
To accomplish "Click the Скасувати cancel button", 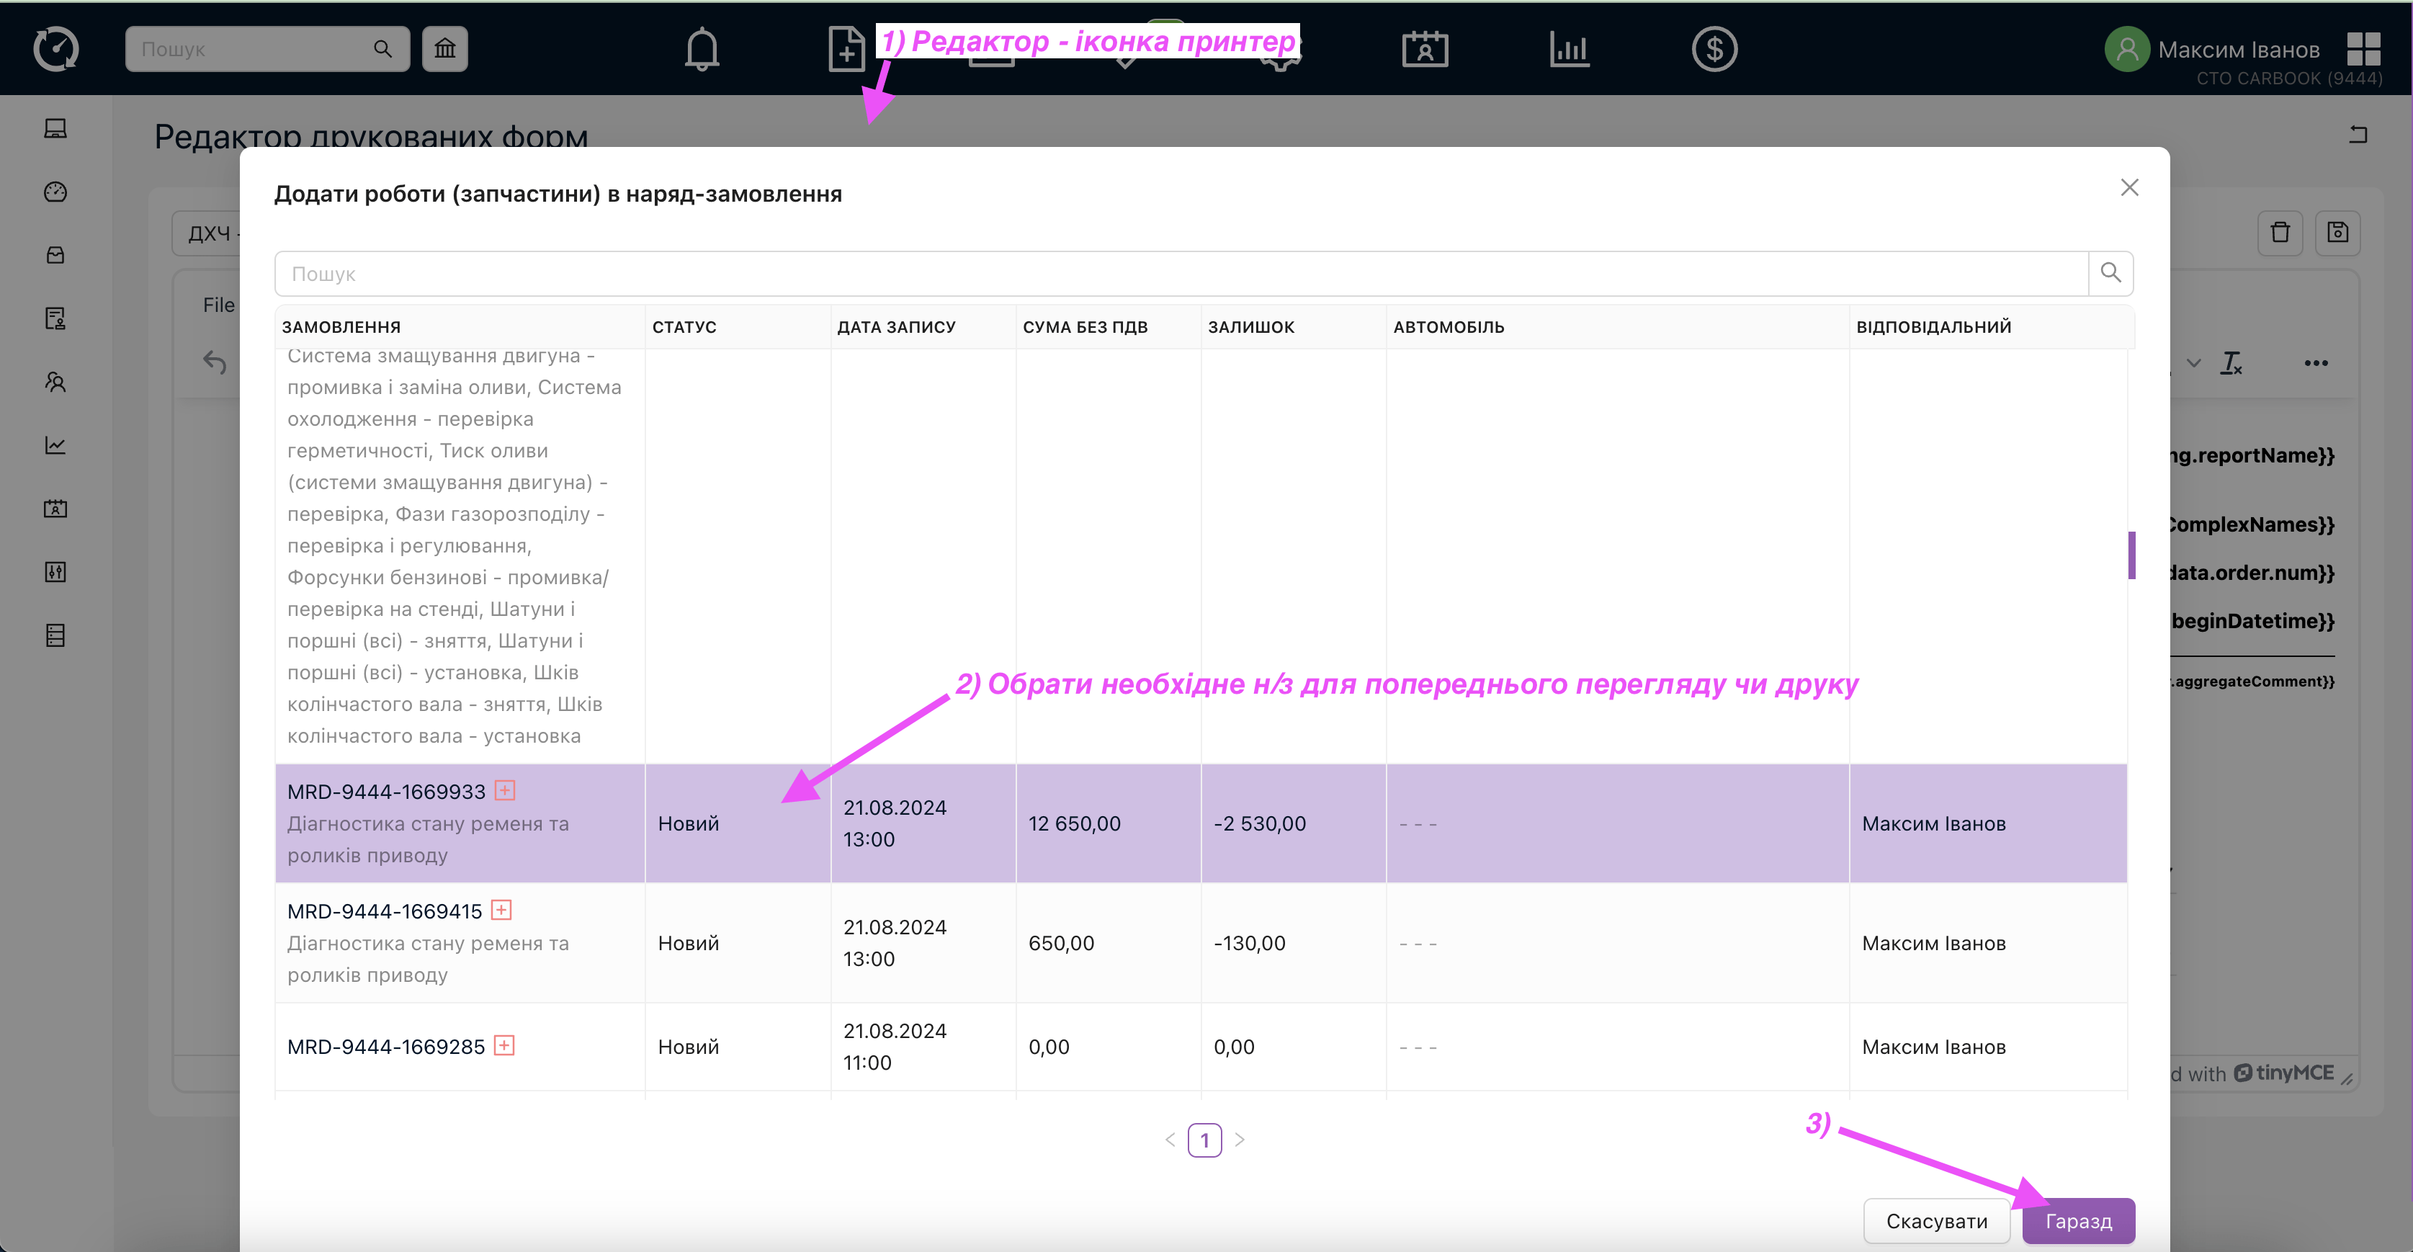I will coord(1936,1220).
